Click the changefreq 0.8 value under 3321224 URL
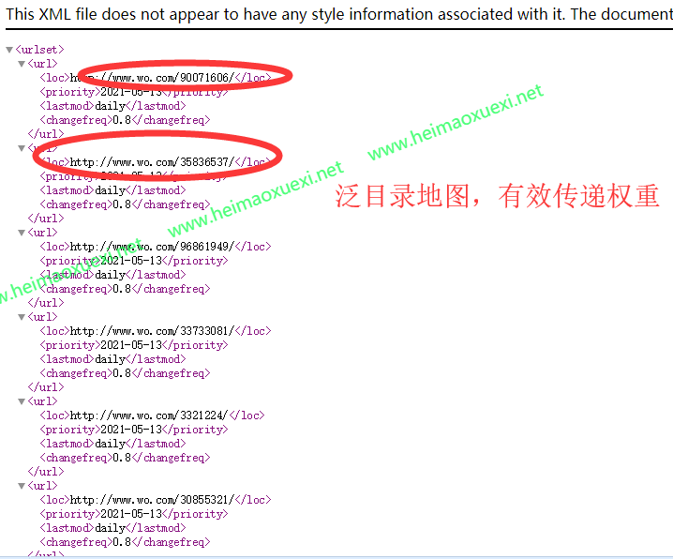 point(121,458)
